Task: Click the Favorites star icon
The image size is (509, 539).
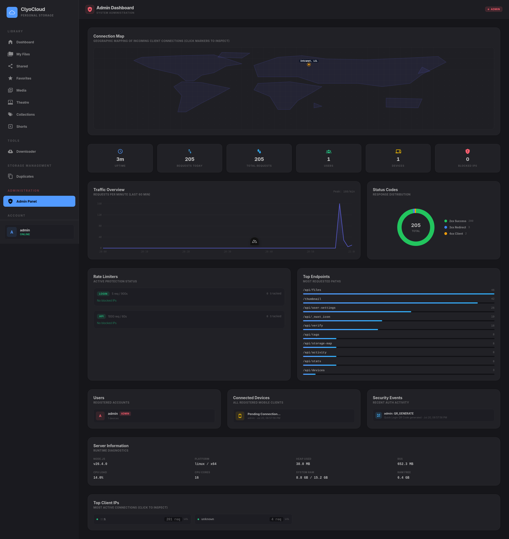Action: point(10,78)
